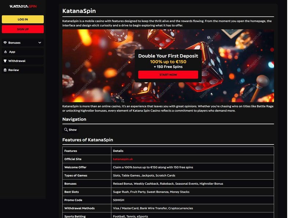Select the Sports Betting row label
Viewport: 293px width, 218px height.
click(75, 216)
